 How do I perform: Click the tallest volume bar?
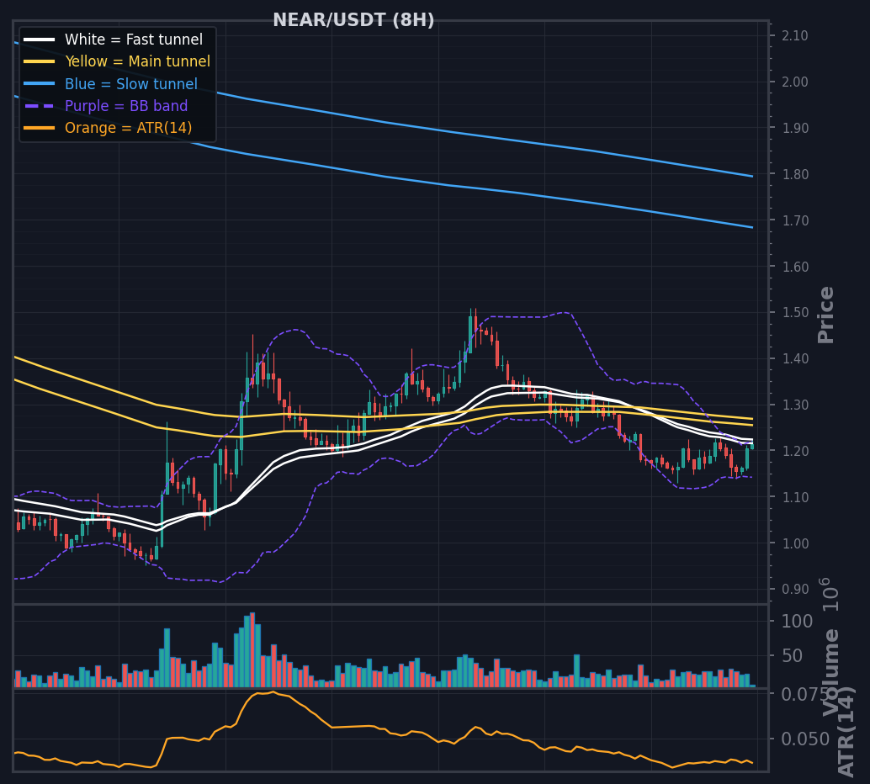[252, 649]
